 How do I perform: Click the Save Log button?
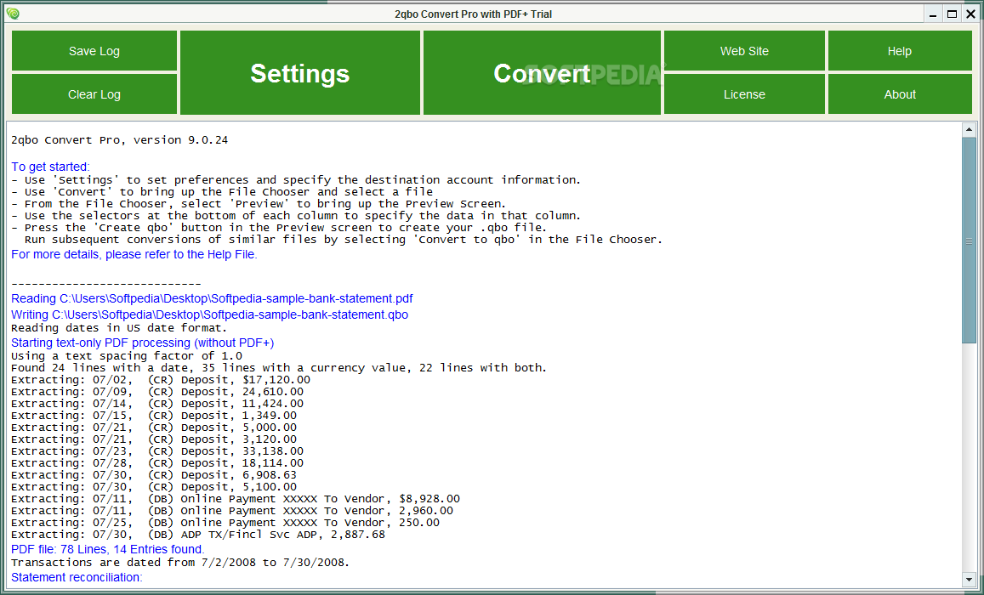pyautogui.click(x=94, y=51)
